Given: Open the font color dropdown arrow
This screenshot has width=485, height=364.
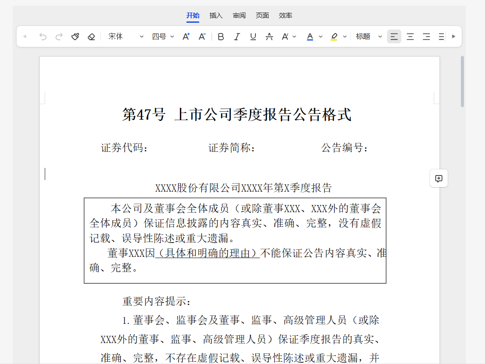Looking at the screenshot, I should (x=320, y=37).
